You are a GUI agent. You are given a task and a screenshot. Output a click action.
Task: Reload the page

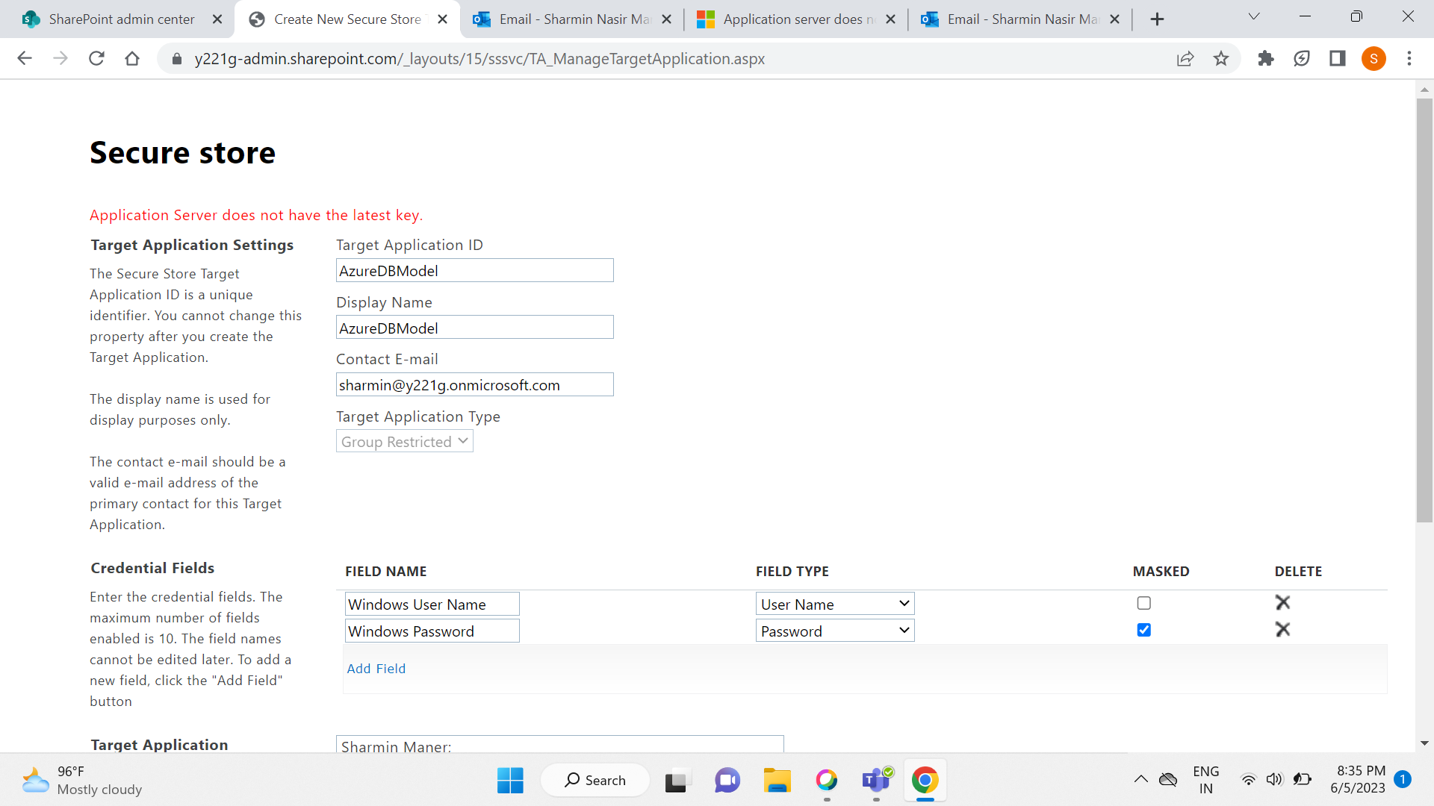pos(96,59)
